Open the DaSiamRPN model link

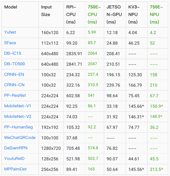(16, 148)
